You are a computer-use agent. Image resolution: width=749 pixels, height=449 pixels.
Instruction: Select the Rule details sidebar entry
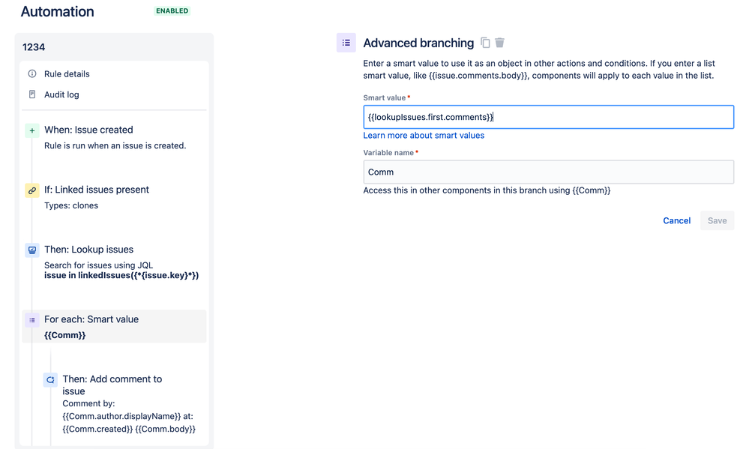67,73
